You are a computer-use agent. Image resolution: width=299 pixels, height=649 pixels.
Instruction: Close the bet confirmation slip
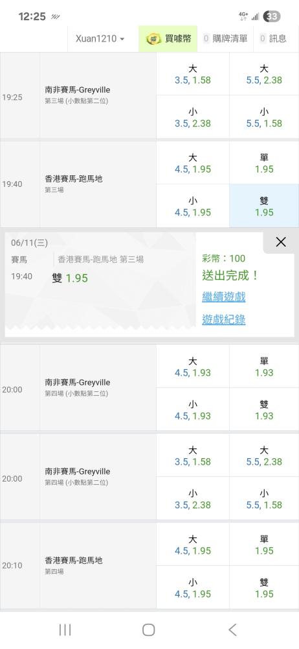click(x=281, y=242)
